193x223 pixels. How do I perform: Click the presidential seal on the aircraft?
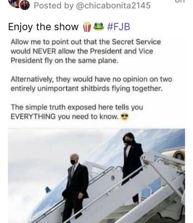coord(179,156)
